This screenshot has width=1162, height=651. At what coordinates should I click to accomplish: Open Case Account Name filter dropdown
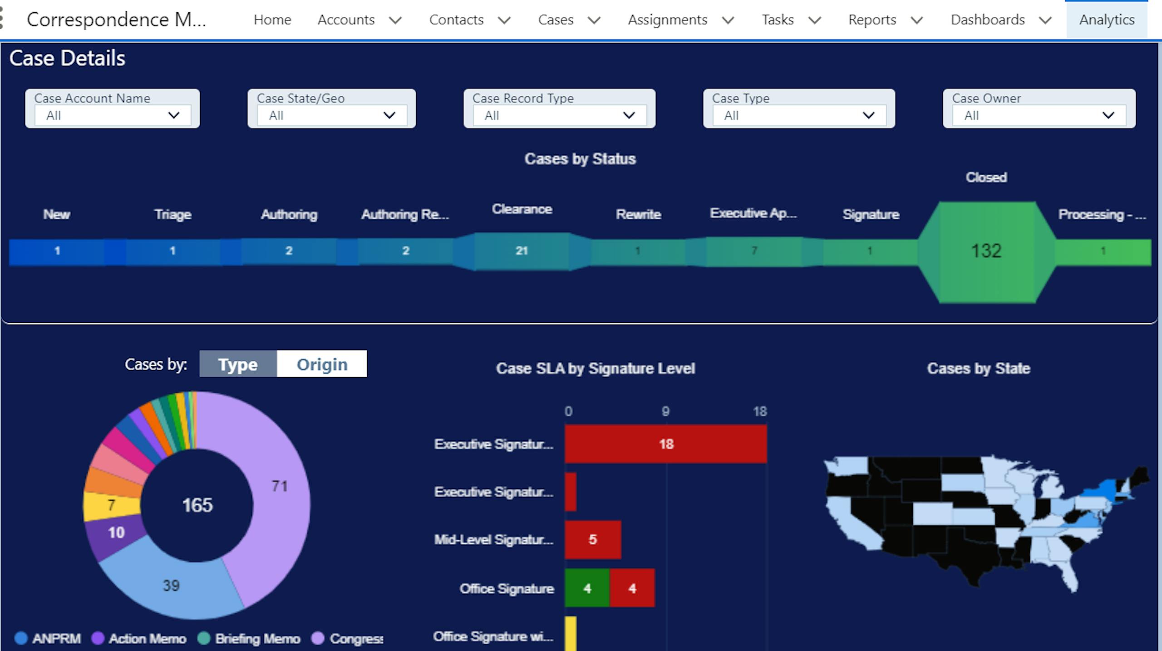(112, 115)
